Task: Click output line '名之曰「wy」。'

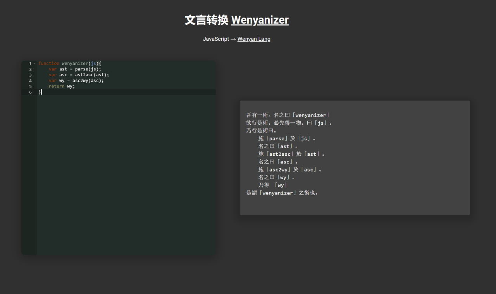Action: pyautogui.click(x=277, y=177)
